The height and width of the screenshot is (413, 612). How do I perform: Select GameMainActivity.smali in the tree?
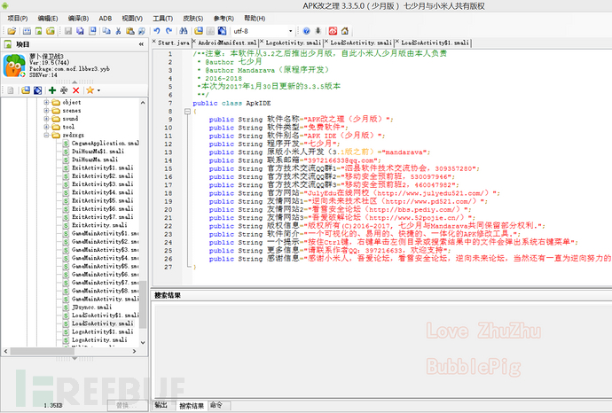pos(105,299)
